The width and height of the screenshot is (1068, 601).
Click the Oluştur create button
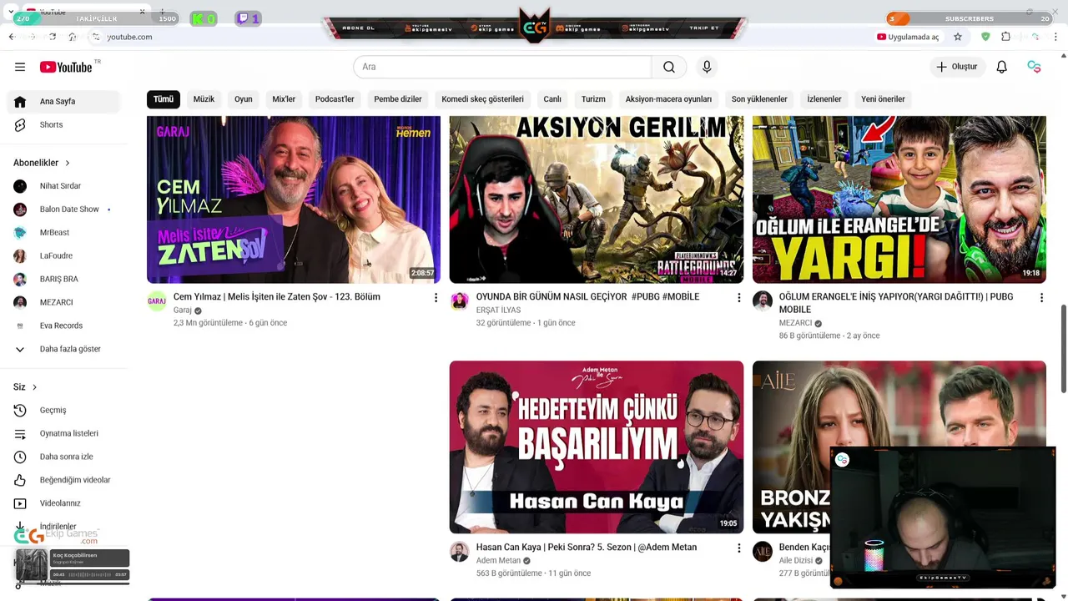(957, 67)
